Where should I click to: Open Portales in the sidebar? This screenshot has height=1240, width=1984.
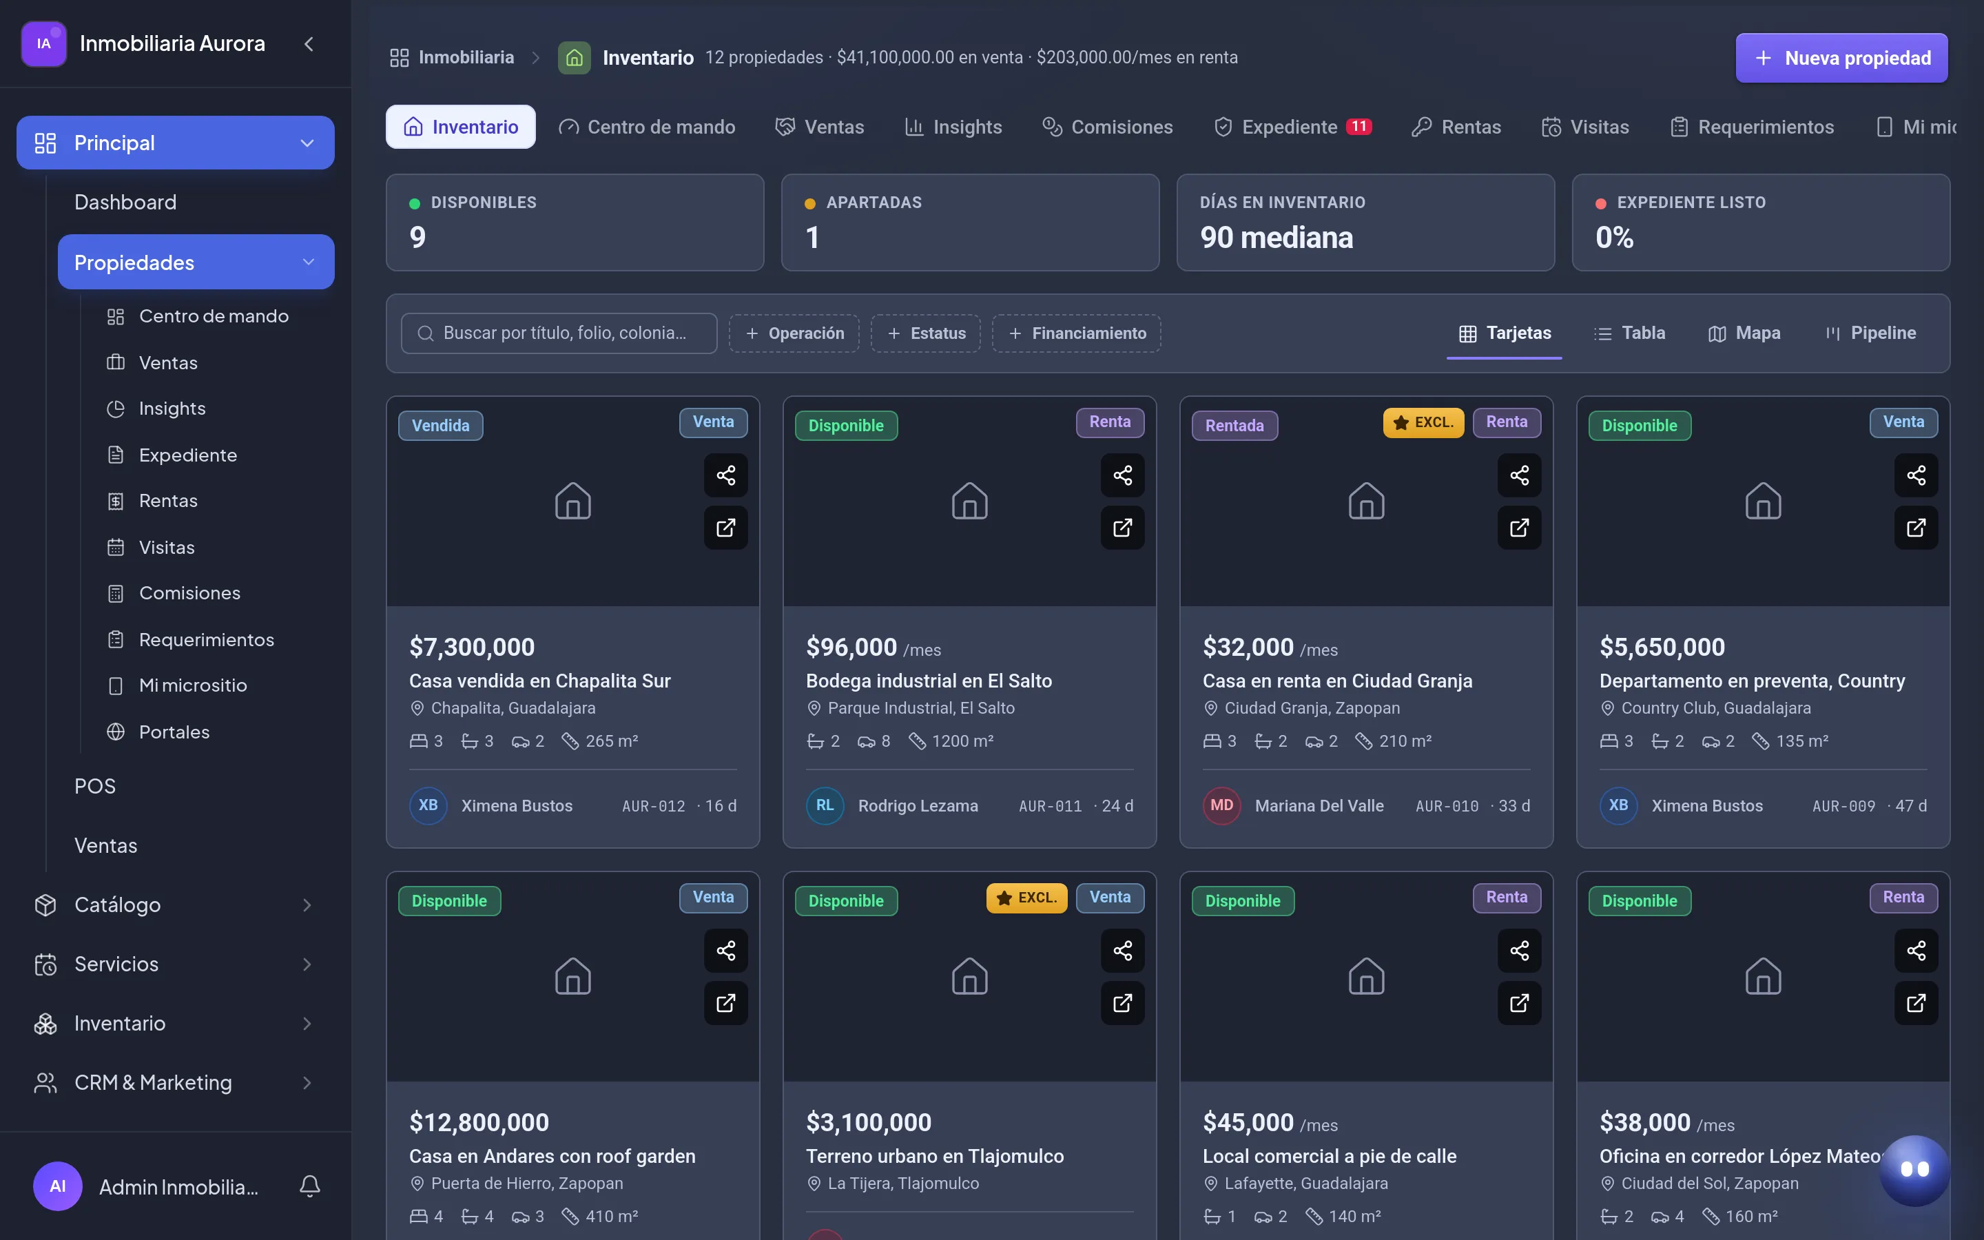[174, 732]
